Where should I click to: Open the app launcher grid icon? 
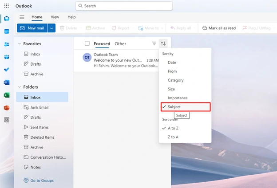pos(7,6)
